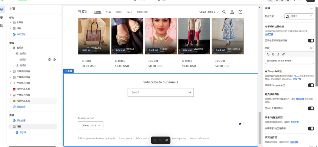Click the AI sparkle text generation icon
The width and height of the screenshot is (318, 147).
pyautogui.click(x=268, y=54)
